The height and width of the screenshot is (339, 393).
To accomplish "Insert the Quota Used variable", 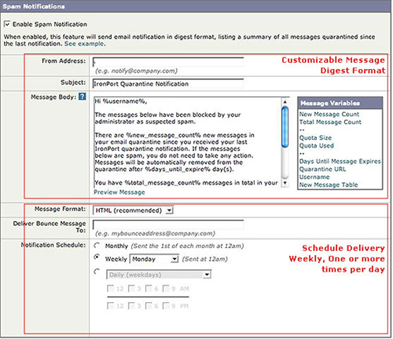I will coord(317,146).
